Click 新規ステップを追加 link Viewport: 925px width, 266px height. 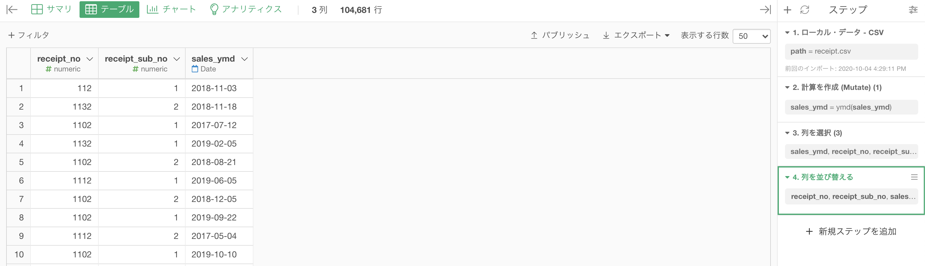(x=851, y=231)
